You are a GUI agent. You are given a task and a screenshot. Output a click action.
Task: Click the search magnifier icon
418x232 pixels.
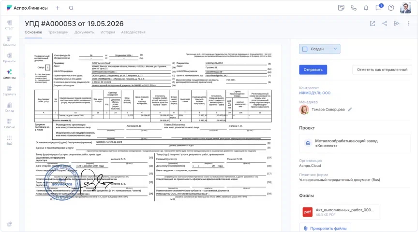[x=71, y=8]
